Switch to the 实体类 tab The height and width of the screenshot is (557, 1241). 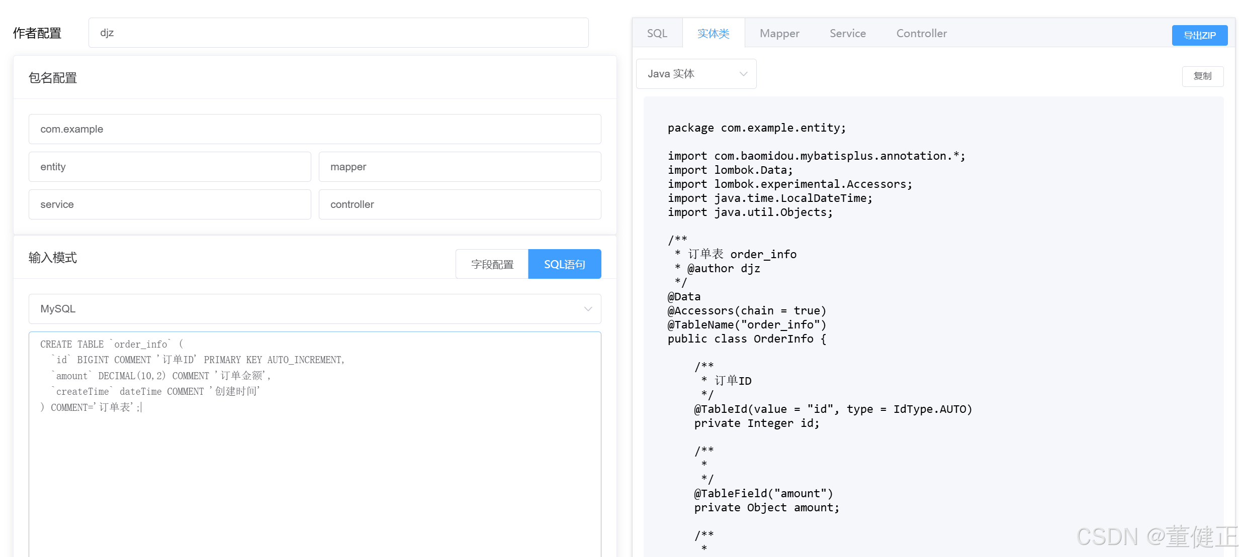tap(713, 34)
